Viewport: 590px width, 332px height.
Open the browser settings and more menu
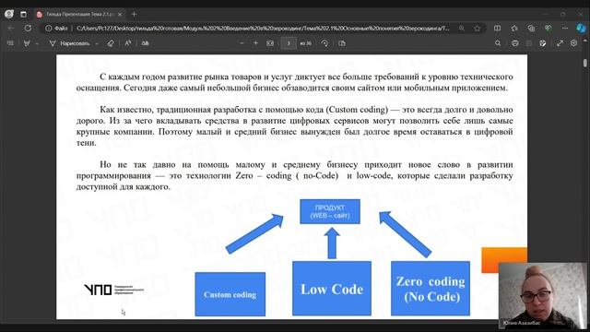pos(565,29)
